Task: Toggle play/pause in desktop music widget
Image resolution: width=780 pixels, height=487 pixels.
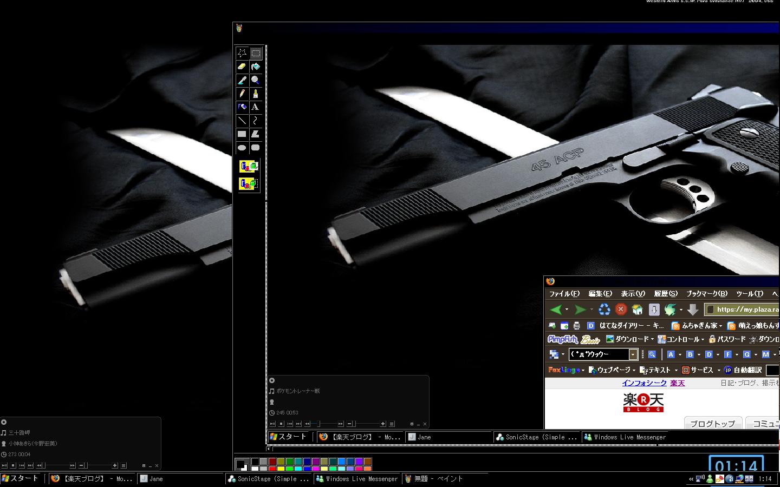Action: [x=4, y=465]
